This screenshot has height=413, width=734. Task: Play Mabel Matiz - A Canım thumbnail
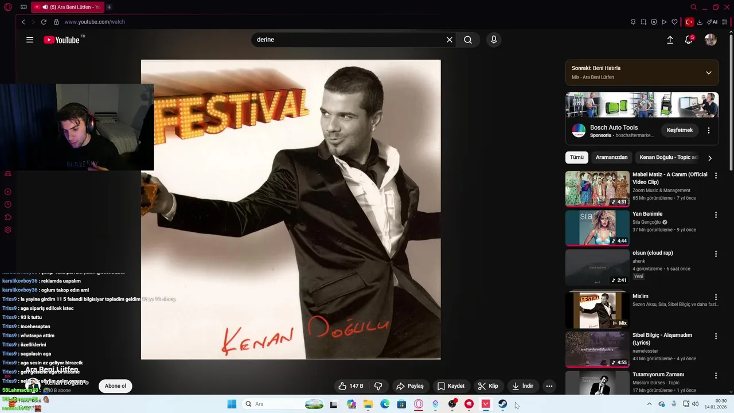pyautogui.click(x=597, y=189)
